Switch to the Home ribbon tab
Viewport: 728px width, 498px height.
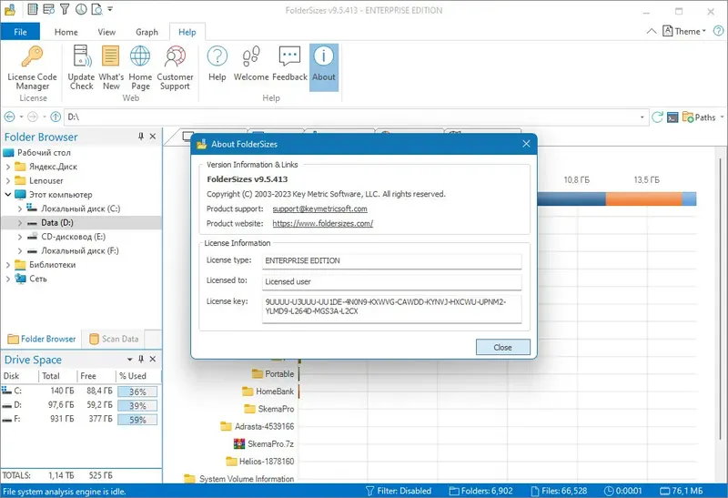click(x=66, y=32)
